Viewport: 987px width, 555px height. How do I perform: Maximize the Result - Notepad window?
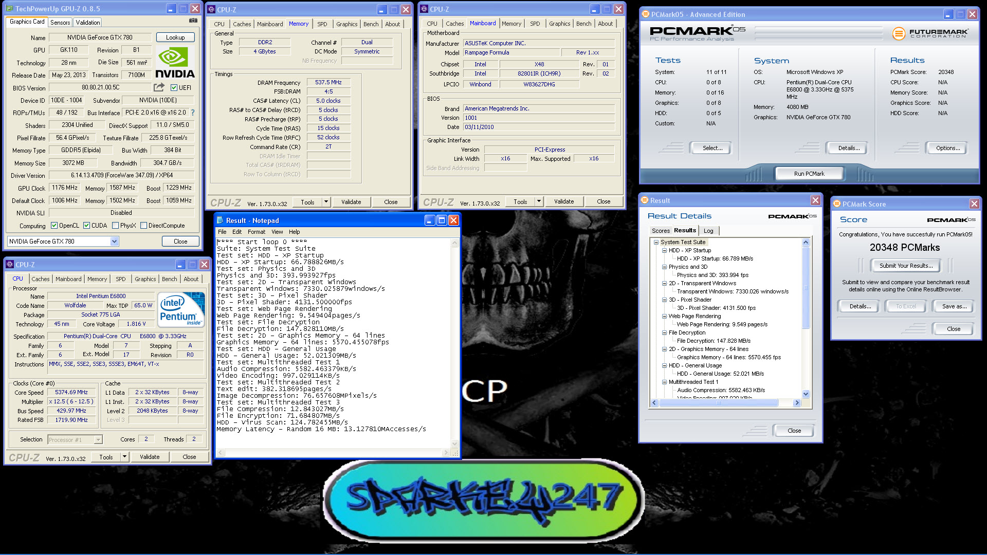coord(442,220)
